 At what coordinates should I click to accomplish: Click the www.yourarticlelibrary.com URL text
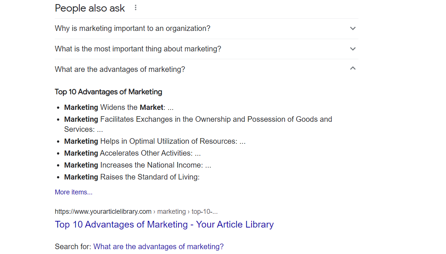[x=103, y=212]
